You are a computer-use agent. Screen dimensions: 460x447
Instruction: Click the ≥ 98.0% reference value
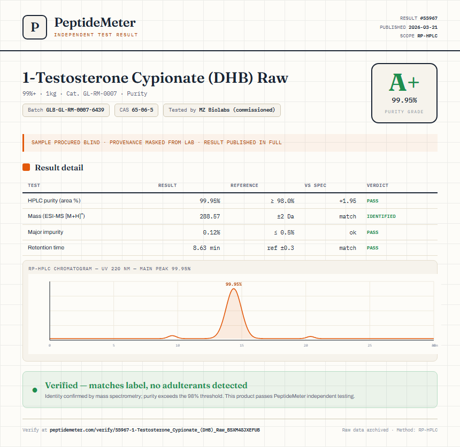click(x=282, y=201)
